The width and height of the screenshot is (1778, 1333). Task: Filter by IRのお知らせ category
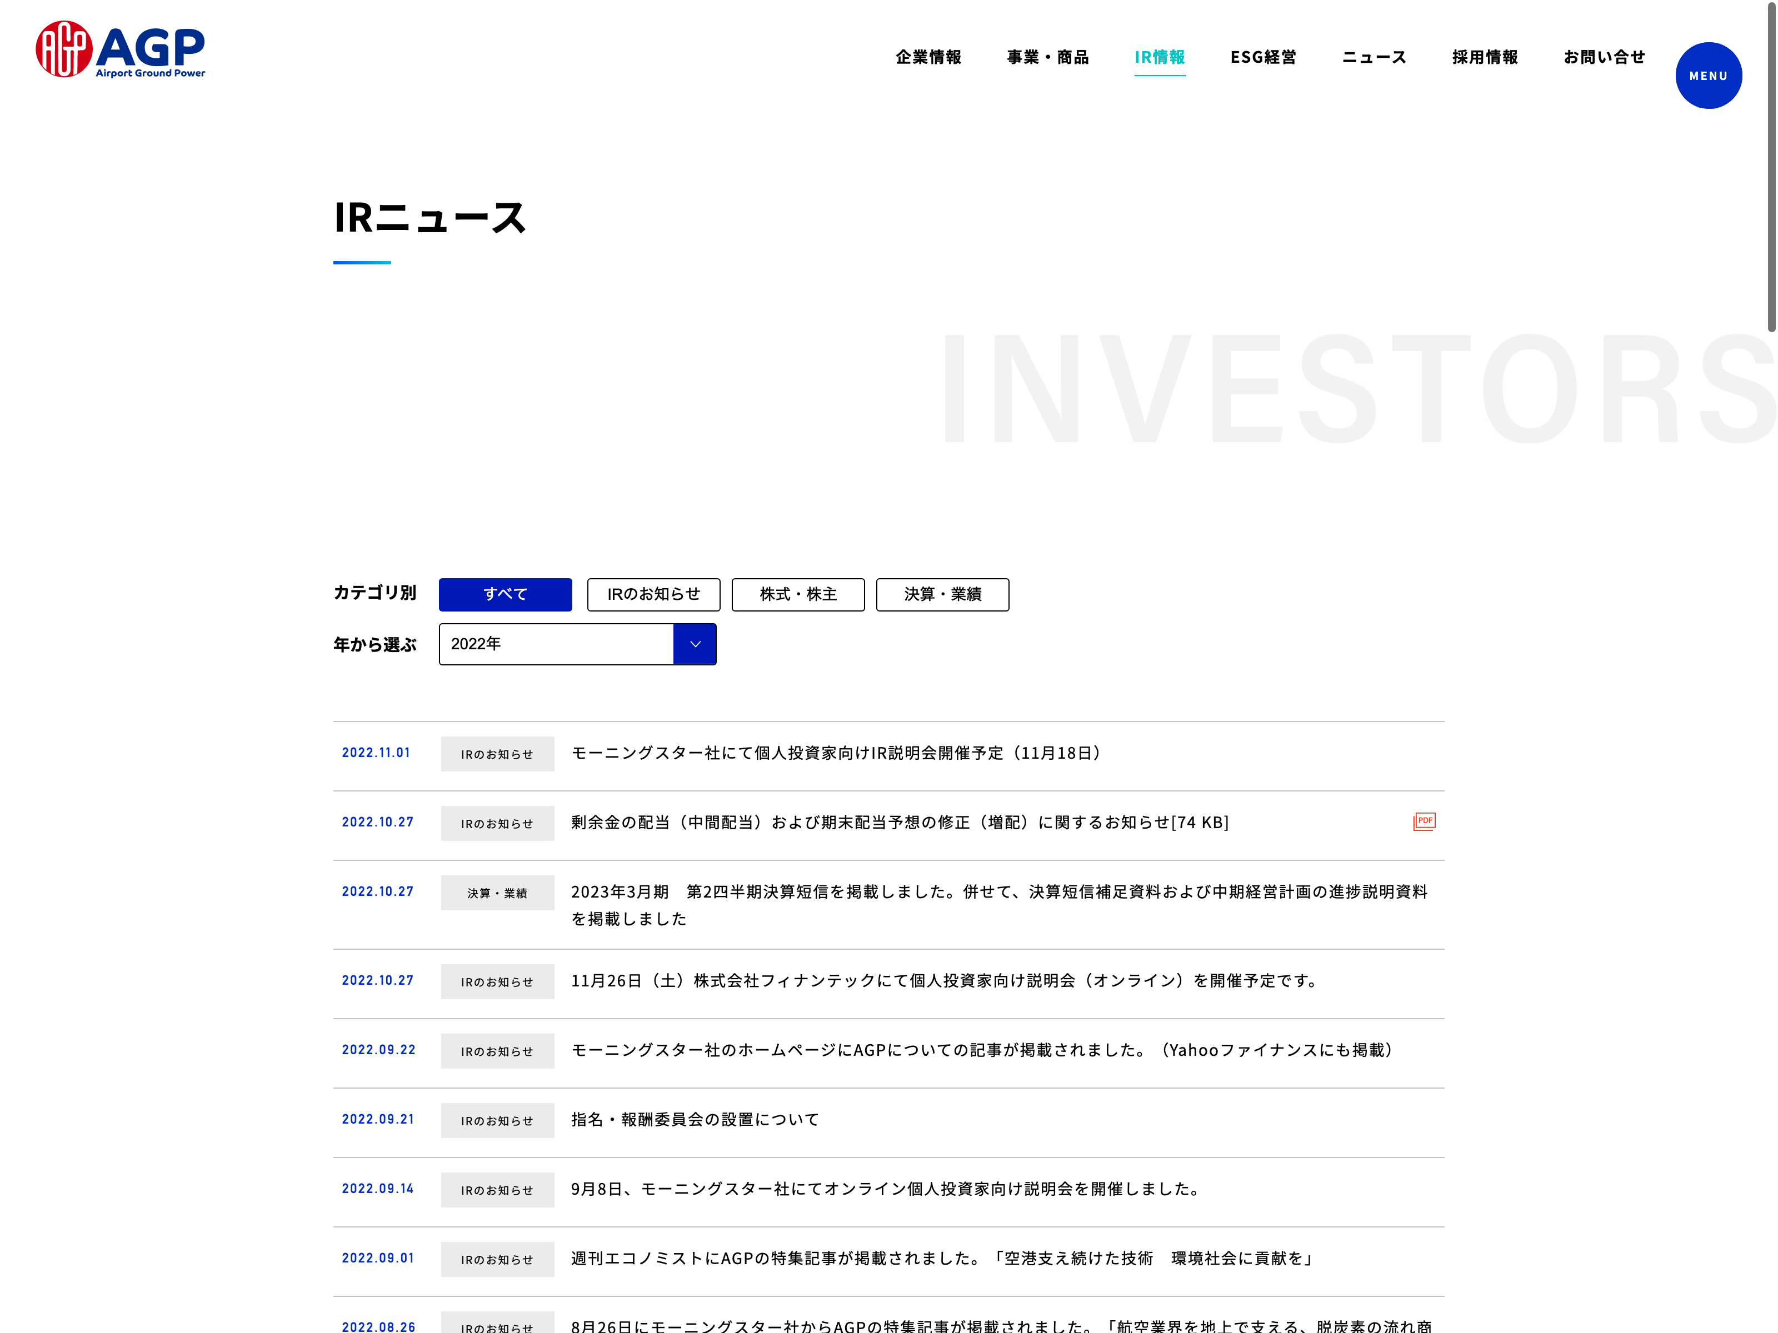pyautogui.click(x=653, y=595)
